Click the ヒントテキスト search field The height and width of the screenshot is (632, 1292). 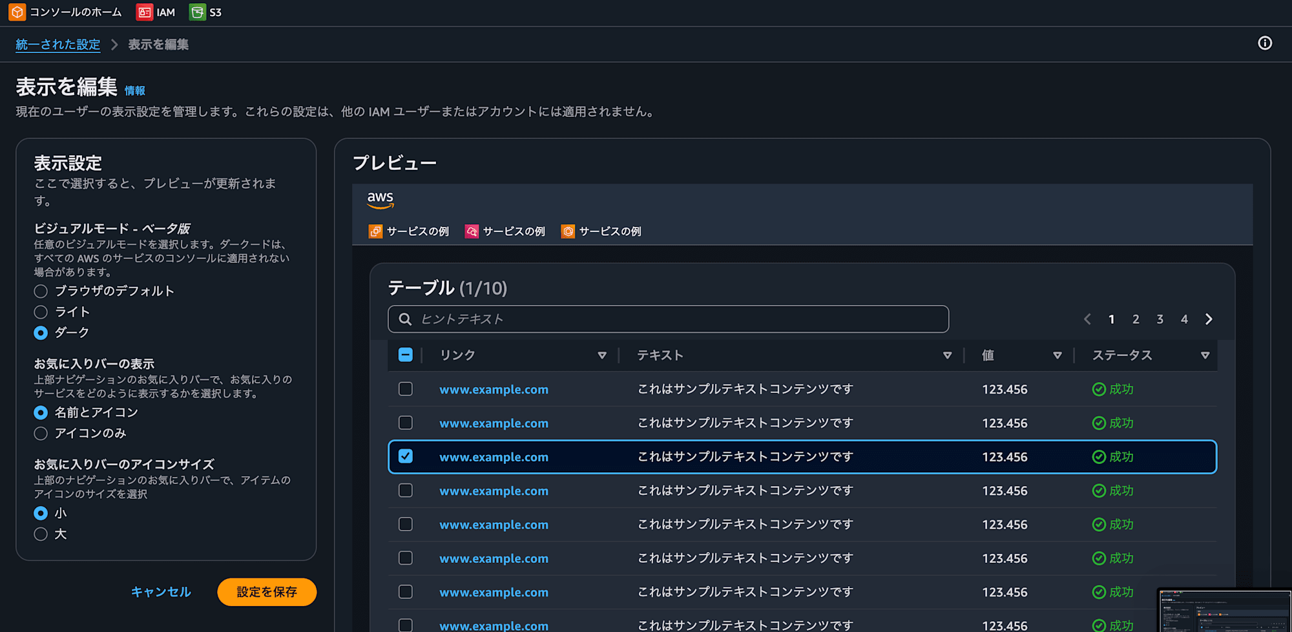coord(667,319)
